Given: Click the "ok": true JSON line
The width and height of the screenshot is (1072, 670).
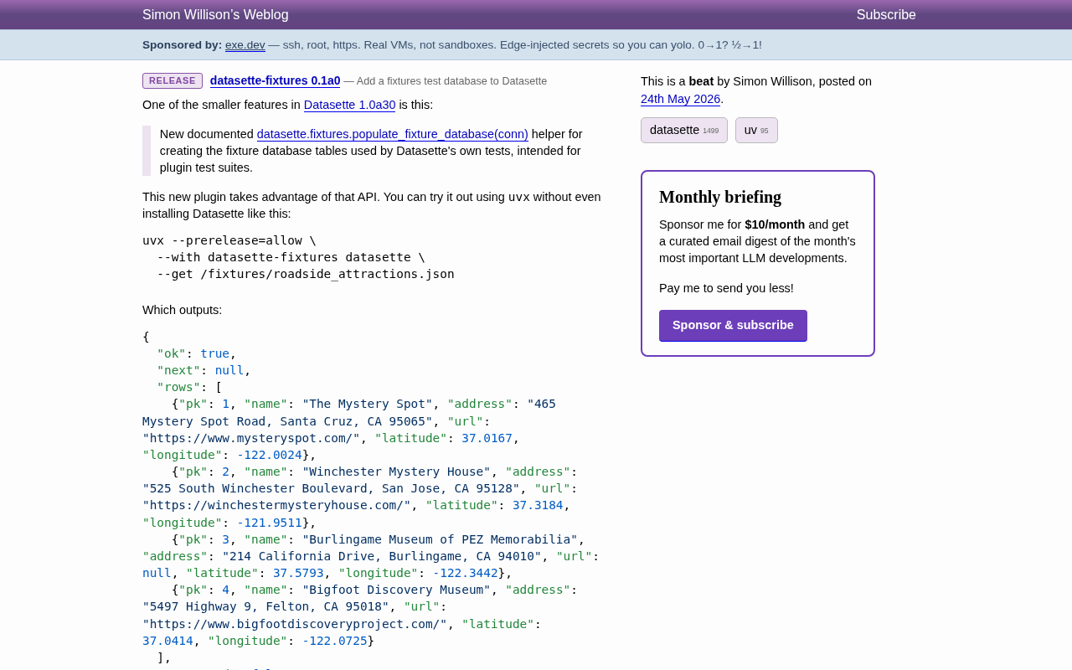Looking at the screenshot, I should 197,353.
